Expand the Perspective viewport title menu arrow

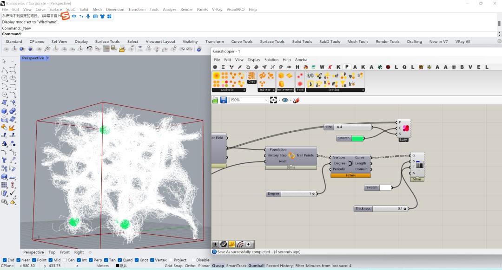point(48,58)
